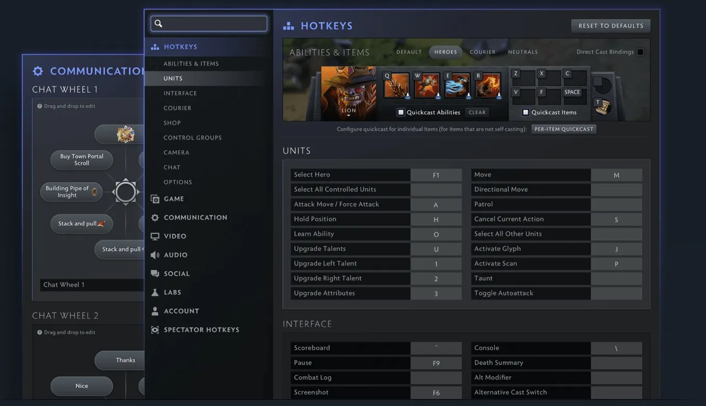
Task: Switch to the HEROES abilities tab
Action: (x=445, y=52)
